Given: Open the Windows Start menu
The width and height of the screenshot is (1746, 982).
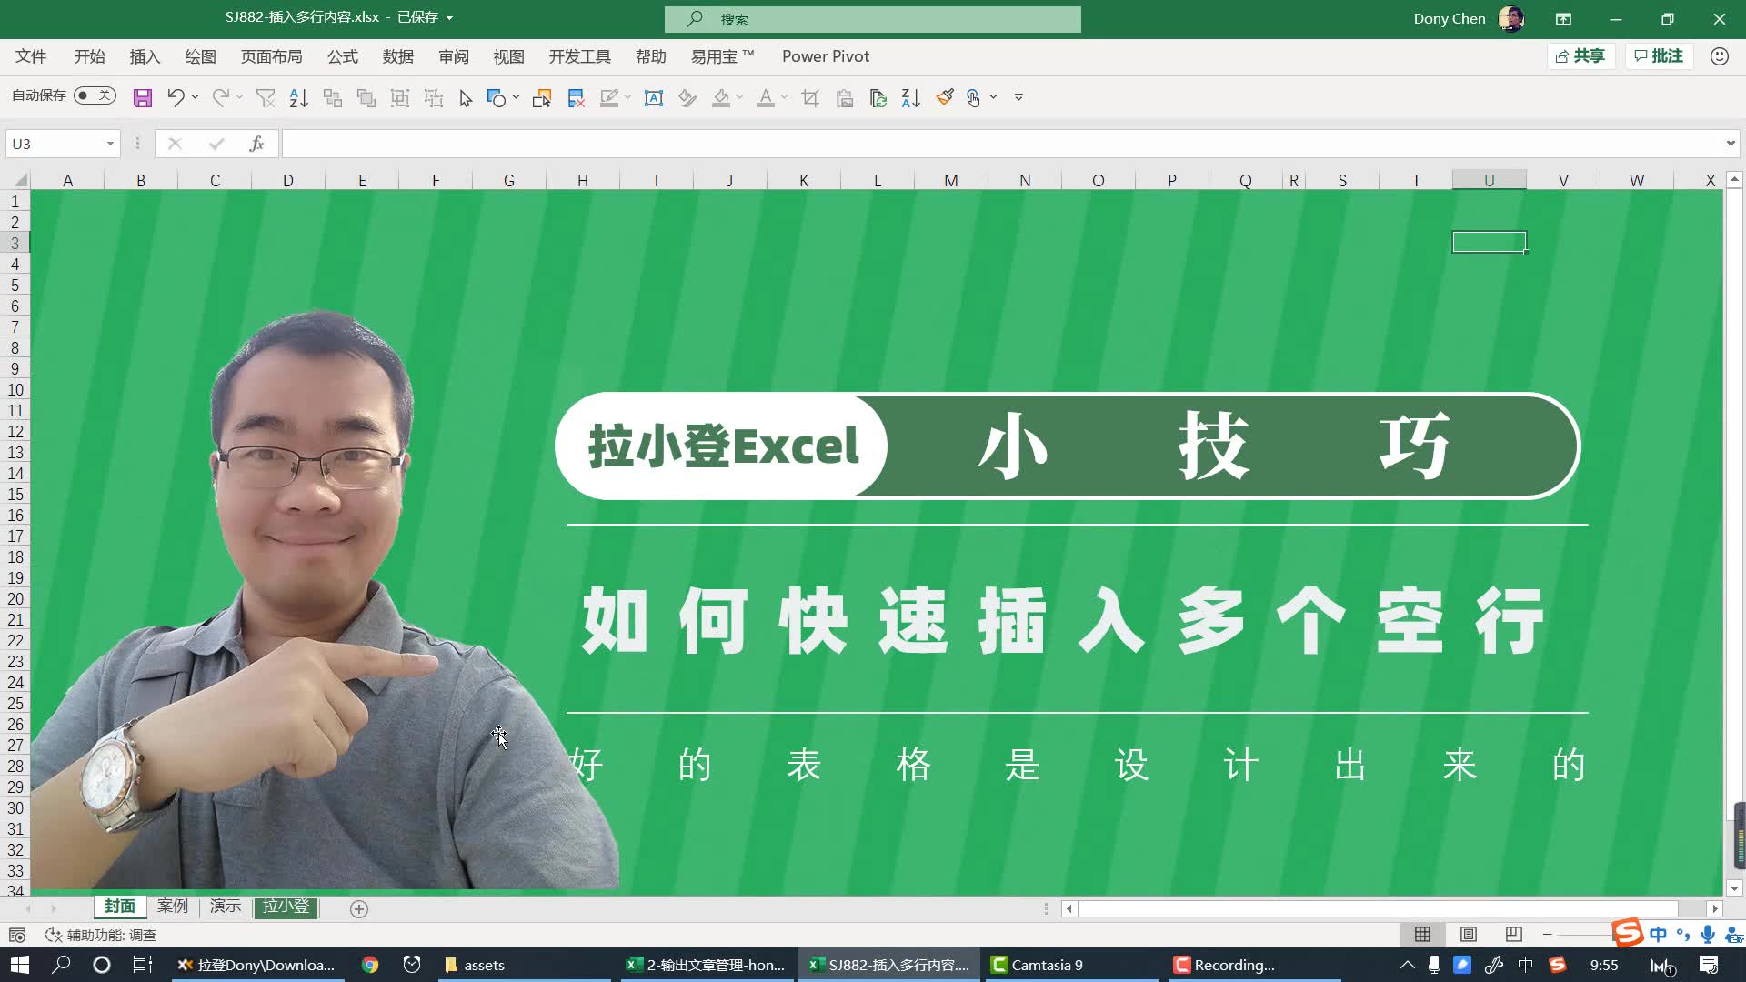Looking at the screenshot, I should coord(20,965).
